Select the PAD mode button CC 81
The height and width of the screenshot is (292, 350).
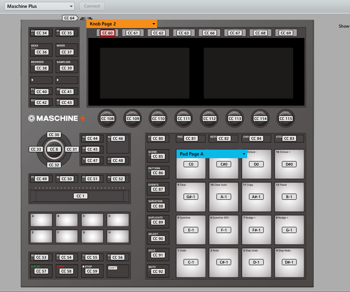(191, 138)
